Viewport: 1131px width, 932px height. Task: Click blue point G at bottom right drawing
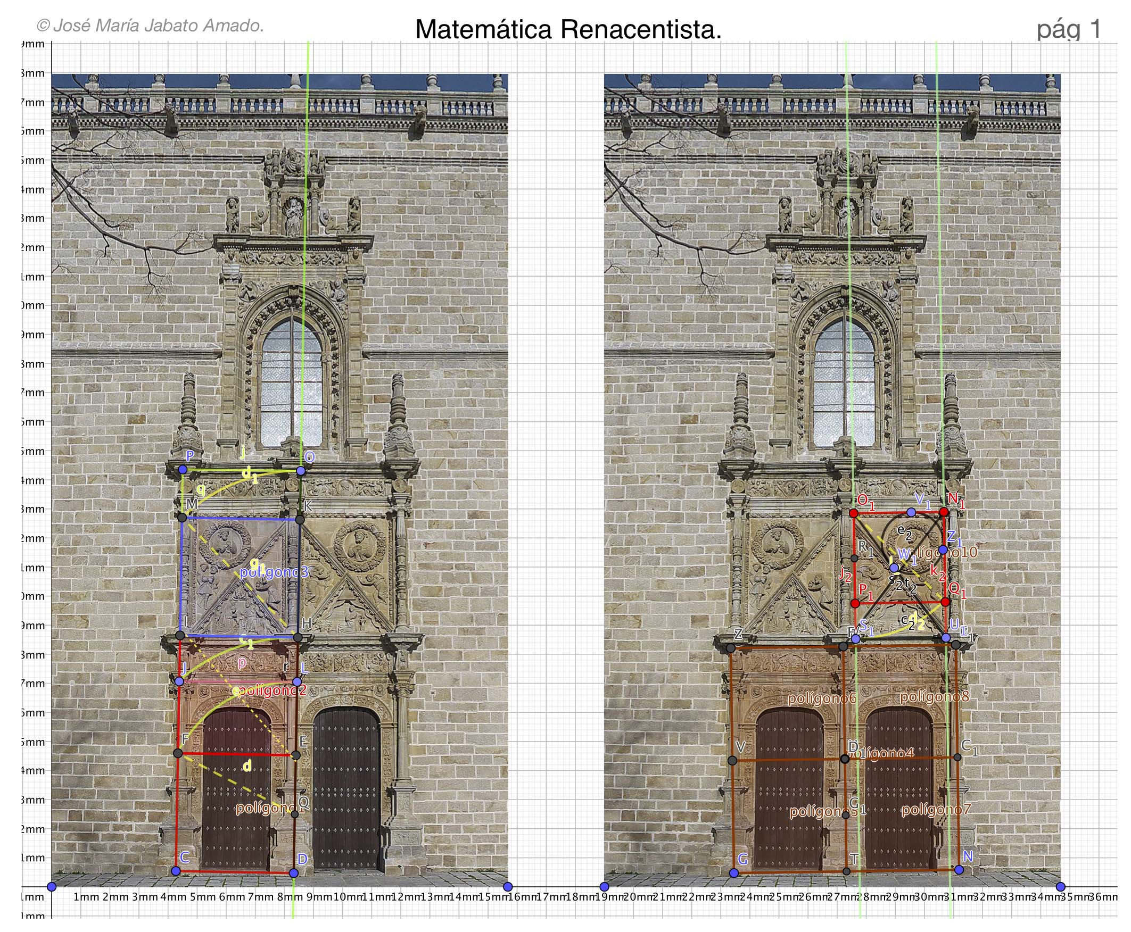734,873
